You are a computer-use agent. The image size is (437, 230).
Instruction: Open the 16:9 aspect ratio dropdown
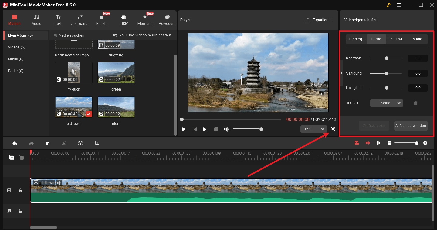pos(313,129)
